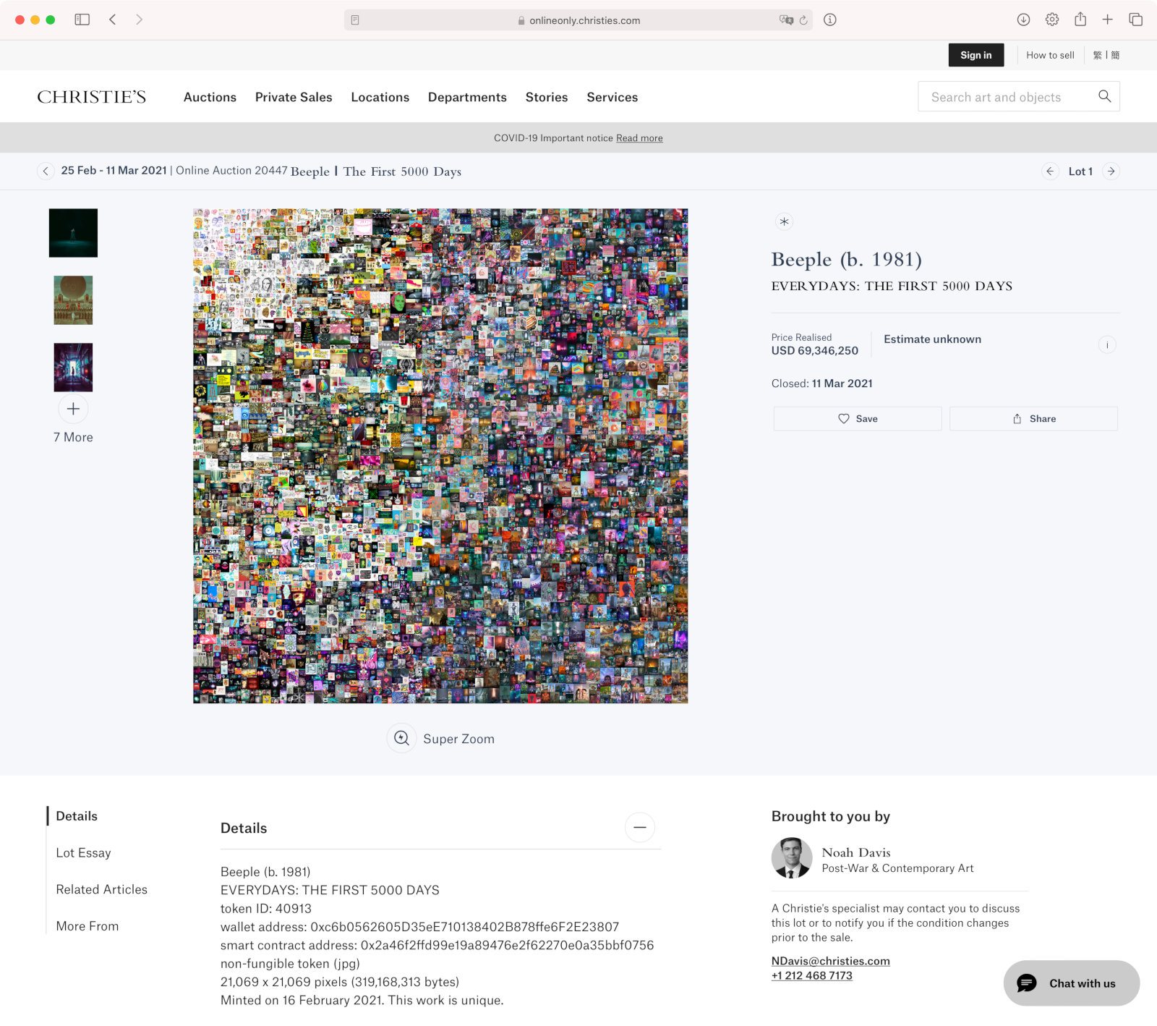The image size is (1157, 1026).
Task: Go to next lot arrow
Action: 1111,171
